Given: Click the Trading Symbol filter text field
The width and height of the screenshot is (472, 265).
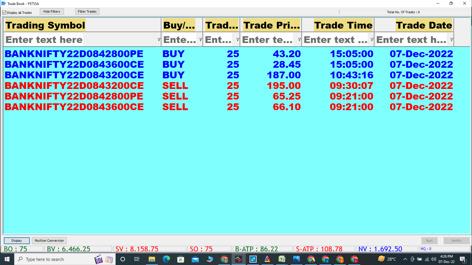Looking at the screenshot, I should (x=80, y=39).
